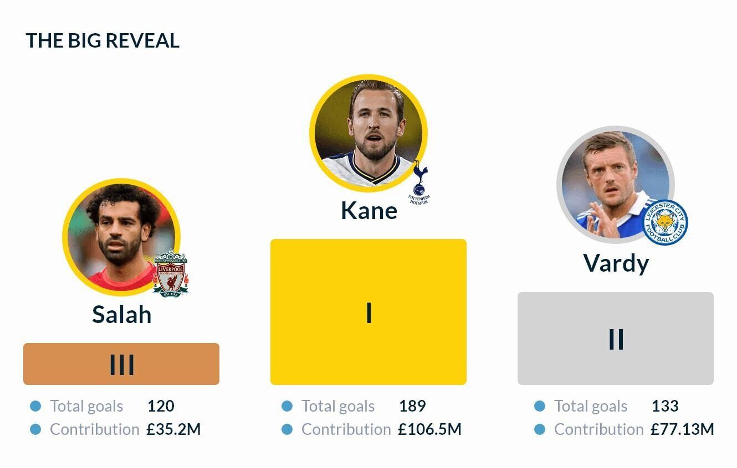Click THE BIG REVEAL heading
The height and width of the screenshot is (468, 737).
point(103,41)
